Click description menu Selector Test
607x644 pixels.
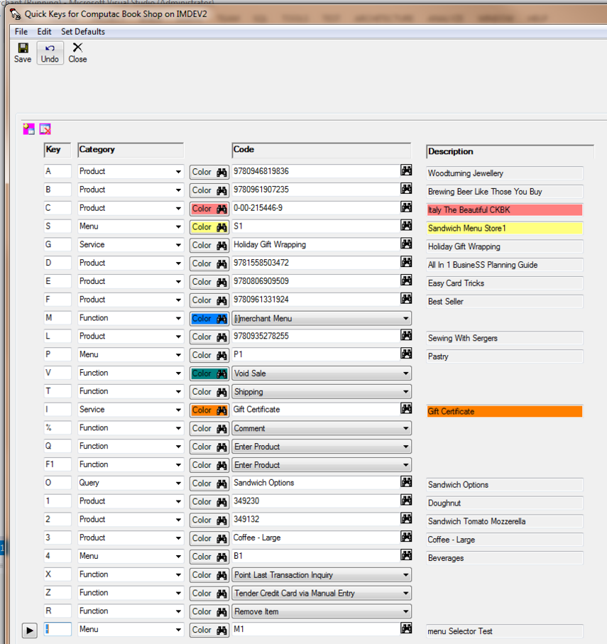(x=505, y=631)
